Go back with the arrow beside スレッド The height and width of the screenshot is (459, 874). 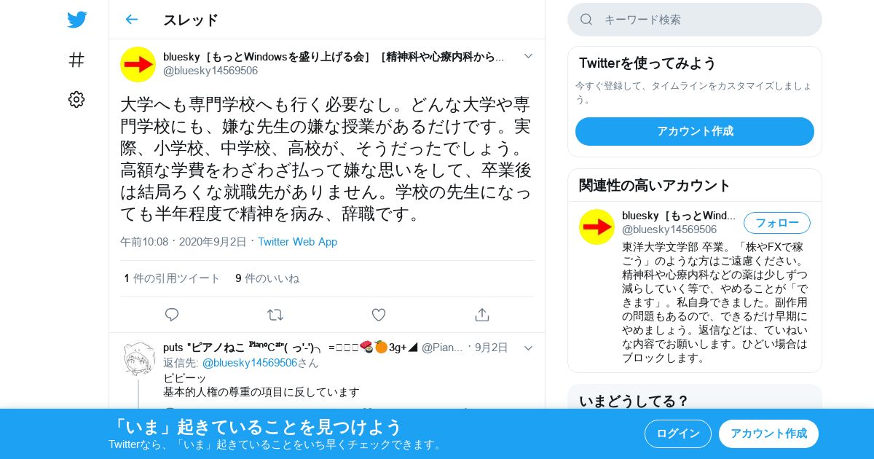(x=131, y=20)
